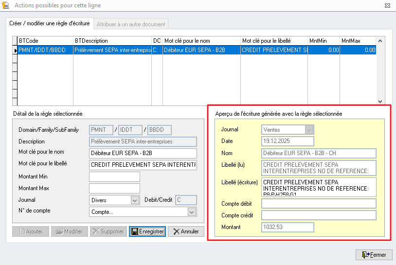Click the Compte débit input field
This screenshot has width=396, height=265.
(319, 203)
